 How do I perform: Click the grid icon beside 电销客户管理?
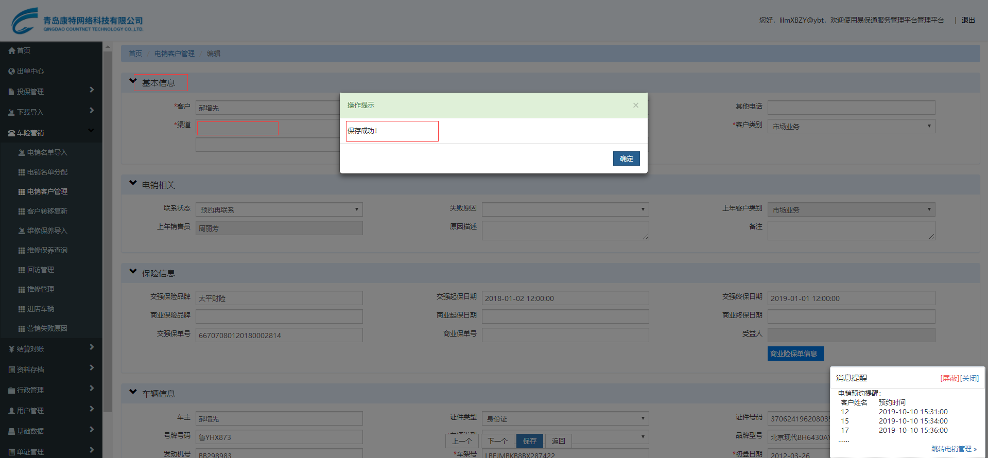pyautogui.click(x=22, y=191)
